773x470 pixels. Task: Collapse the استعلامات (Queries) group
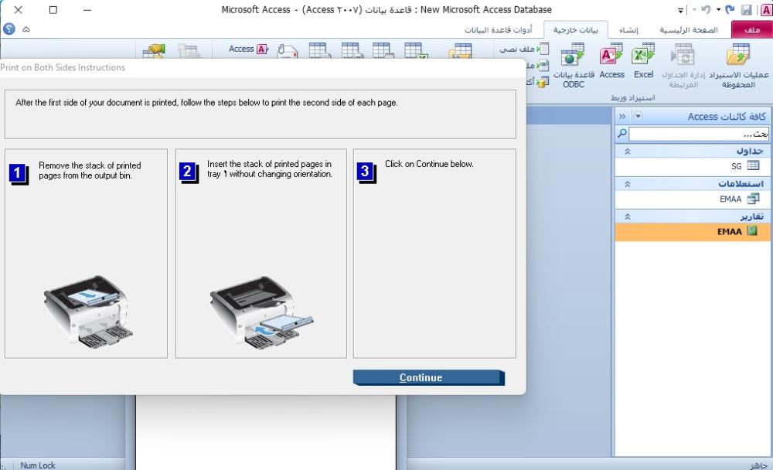(x=628, y=183)
